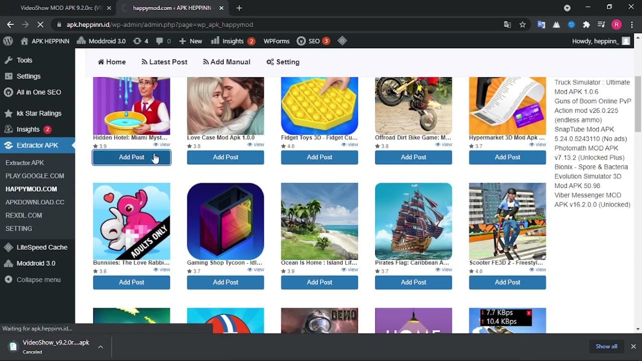The image size is (642, 361).
Task: Open SEO menu in admin bar
Action: 313,41
